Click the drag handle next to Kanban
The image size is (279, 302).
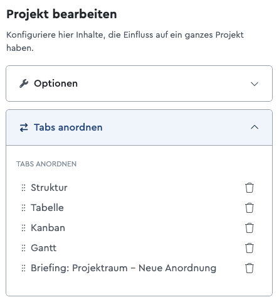(23, 228)
